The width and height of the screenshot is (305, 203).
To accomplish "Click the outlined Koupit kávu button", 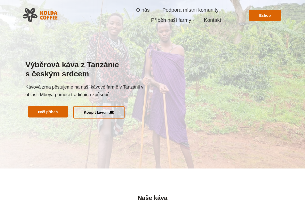I will tap(99, 112).
